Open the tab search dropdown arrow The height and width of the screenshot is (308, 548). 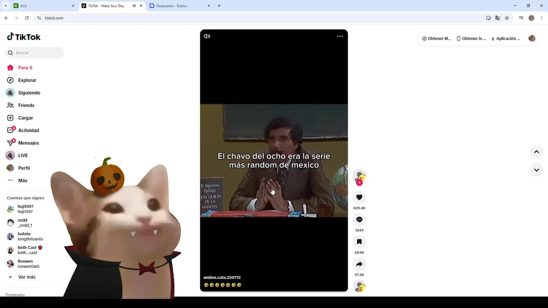(6, 6)
